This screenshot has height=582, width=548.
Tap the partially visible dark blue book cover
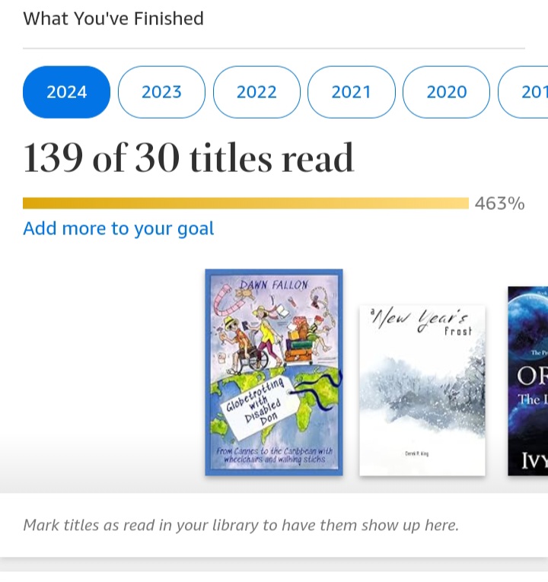(x=528, y=380)
